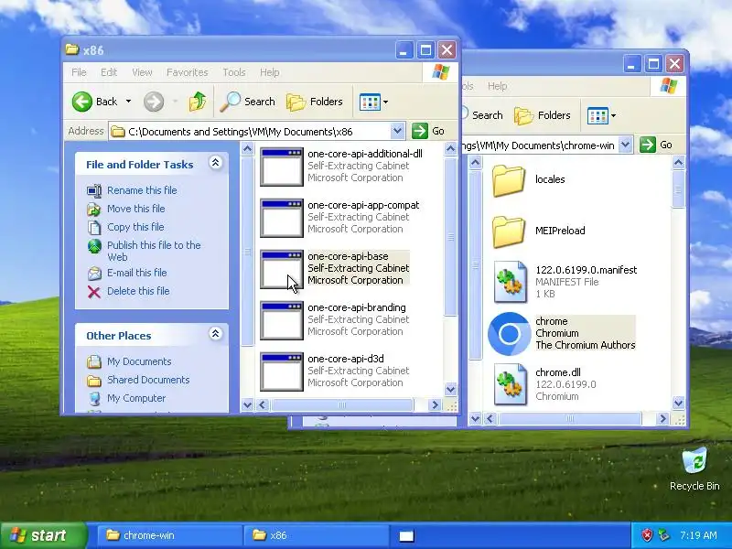Click Delete this file
Viewport: 732px width, 549px height.
click(x=138, y=291)
